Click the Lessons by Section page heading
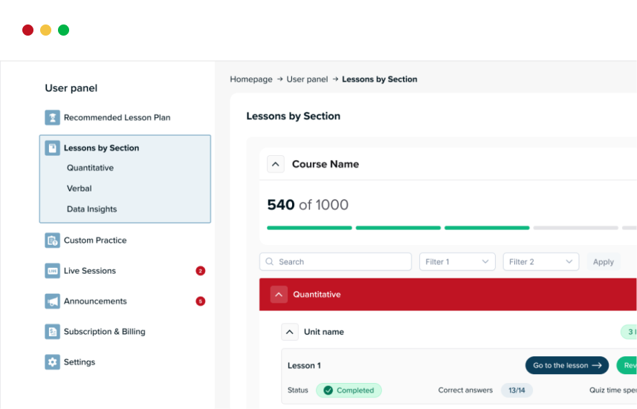This screenshot has width=637, height=409. point(294,116)
